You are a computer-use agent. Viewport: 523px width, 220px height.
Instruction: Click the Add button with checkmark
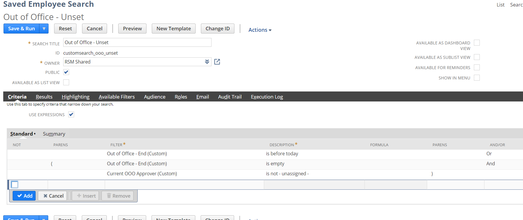point(24,196)
